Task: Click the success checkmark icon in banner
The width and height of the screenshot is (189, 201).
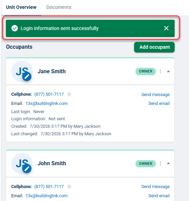Action: [15, 28]
